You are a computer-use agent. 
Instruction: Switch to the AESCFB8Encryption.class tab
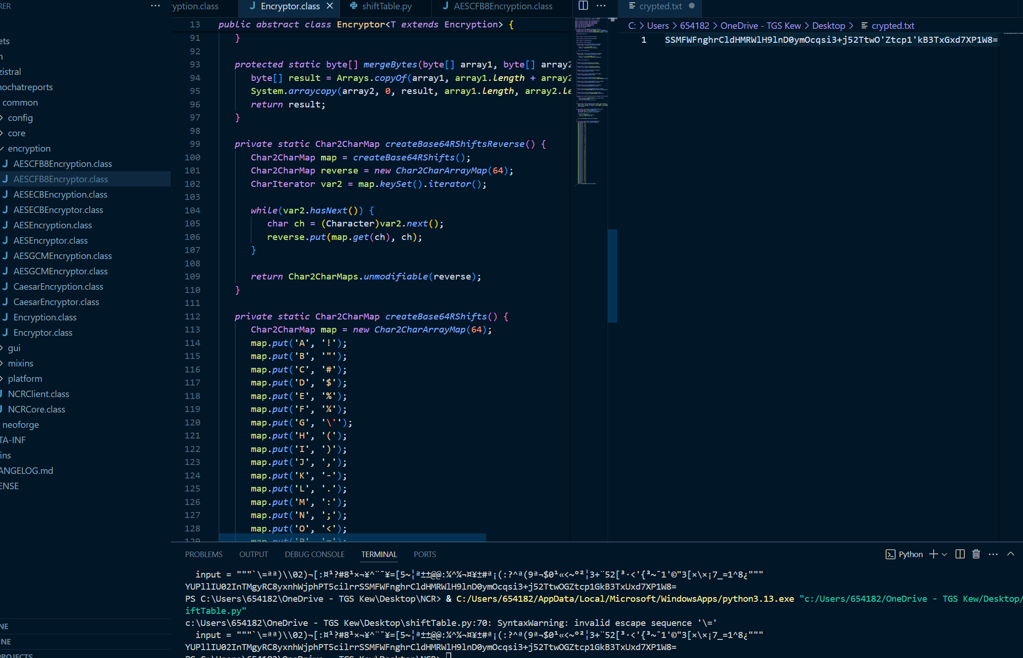pos(503,6)
